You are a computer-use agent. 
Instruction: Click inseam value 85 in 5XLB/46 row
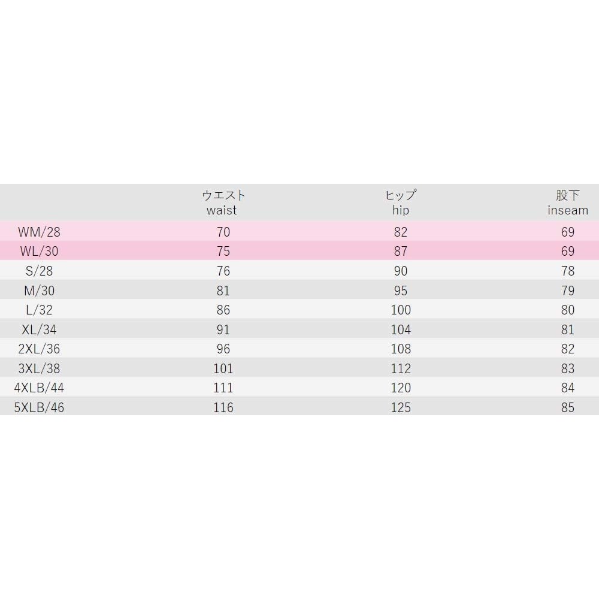pyautogui.click(x=567, y=407)
